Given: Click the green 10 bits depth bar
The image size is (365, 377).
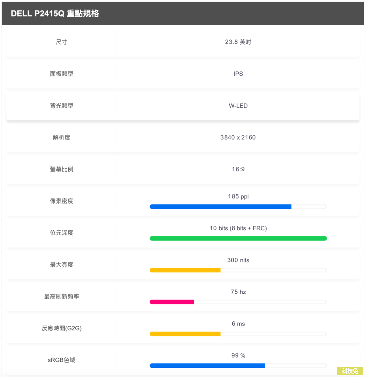Looking at the screenshot, I should click(x=238, y=238).
